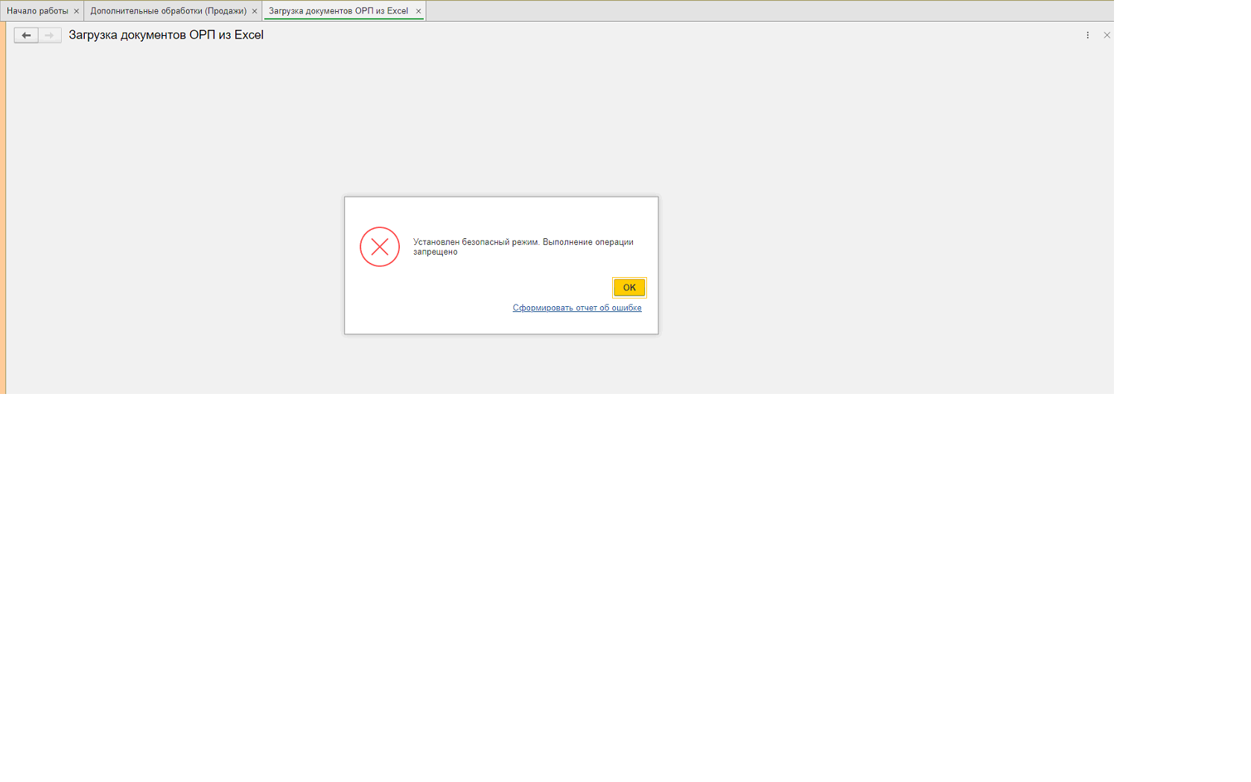Go back with the left arrow button
Screen dimensions: 1251x782
(x=26, y=35)
